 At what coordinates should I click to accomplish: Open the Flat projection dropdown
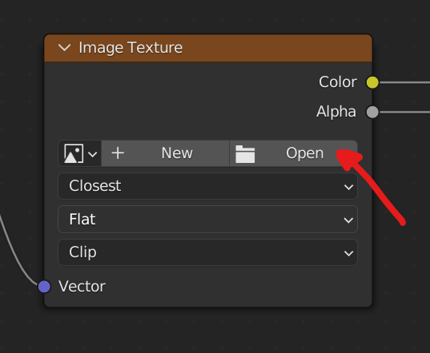click(x=207, y=220)
